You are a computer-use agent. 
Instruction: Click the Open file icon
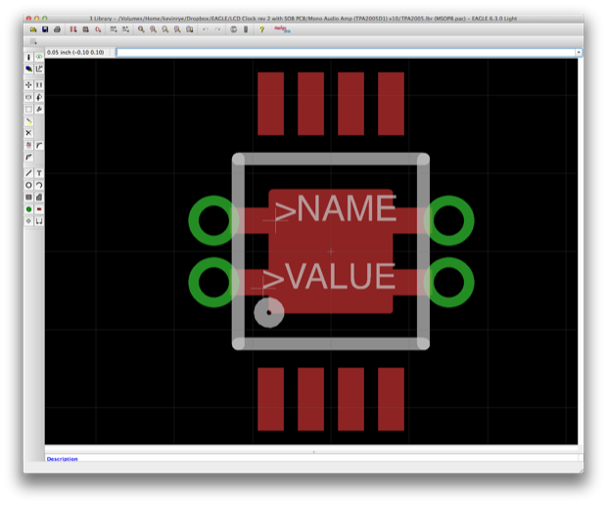(33, 29)
